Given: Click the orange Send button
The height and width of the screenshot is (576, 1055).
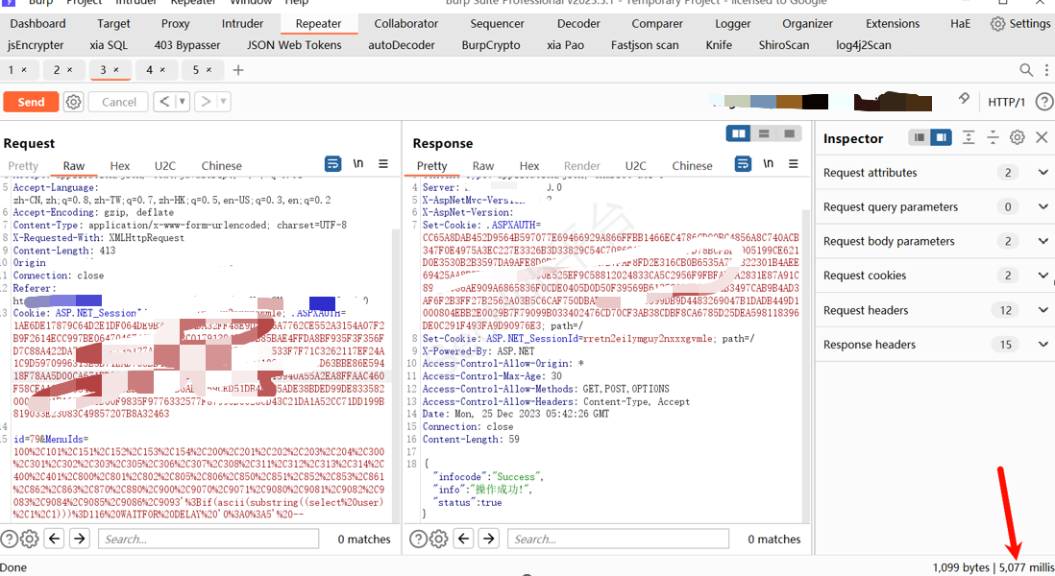Looking at the screenshot, I should point(31,102).
